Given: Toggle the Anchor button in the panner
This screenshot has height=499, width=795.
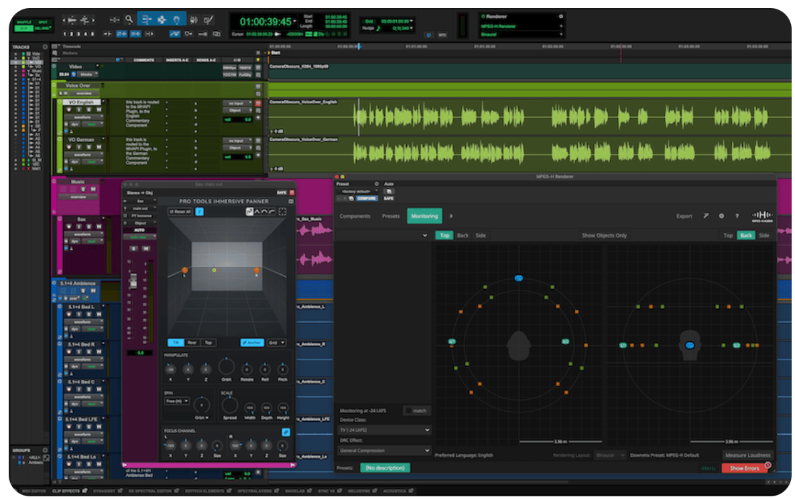Looking at the screenshot, I should click(x=252, y=343).
